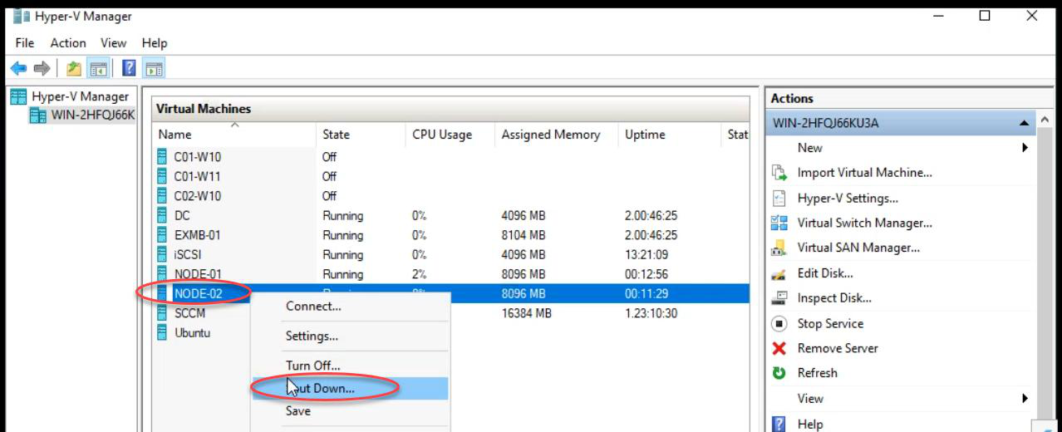Click the C01-W11 virtual machine icon
The height and width of the screenshot is (432, 1062).
(x=162, y=176)
